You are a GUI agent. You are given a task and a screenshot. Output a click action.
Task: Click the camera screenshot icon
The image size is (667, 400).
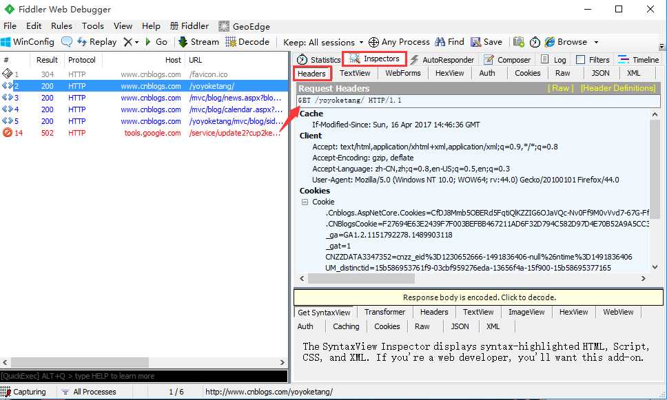pyautogui.click(x=519, y=42)
